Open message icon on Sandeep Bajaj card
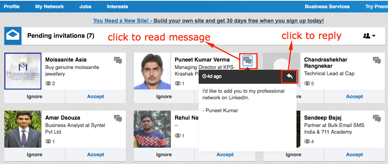This screenshot has height=164, width=388. click(377, 118)
